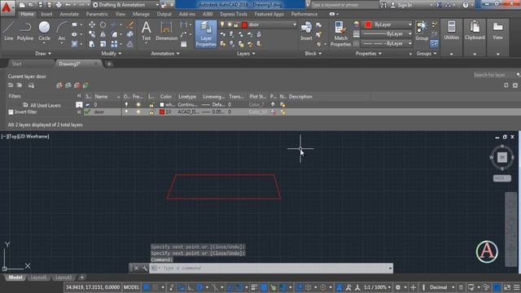The image size is (521, 293).
Task: Enable the Invert filter checkbox
Action: click(x=11, y=112)
